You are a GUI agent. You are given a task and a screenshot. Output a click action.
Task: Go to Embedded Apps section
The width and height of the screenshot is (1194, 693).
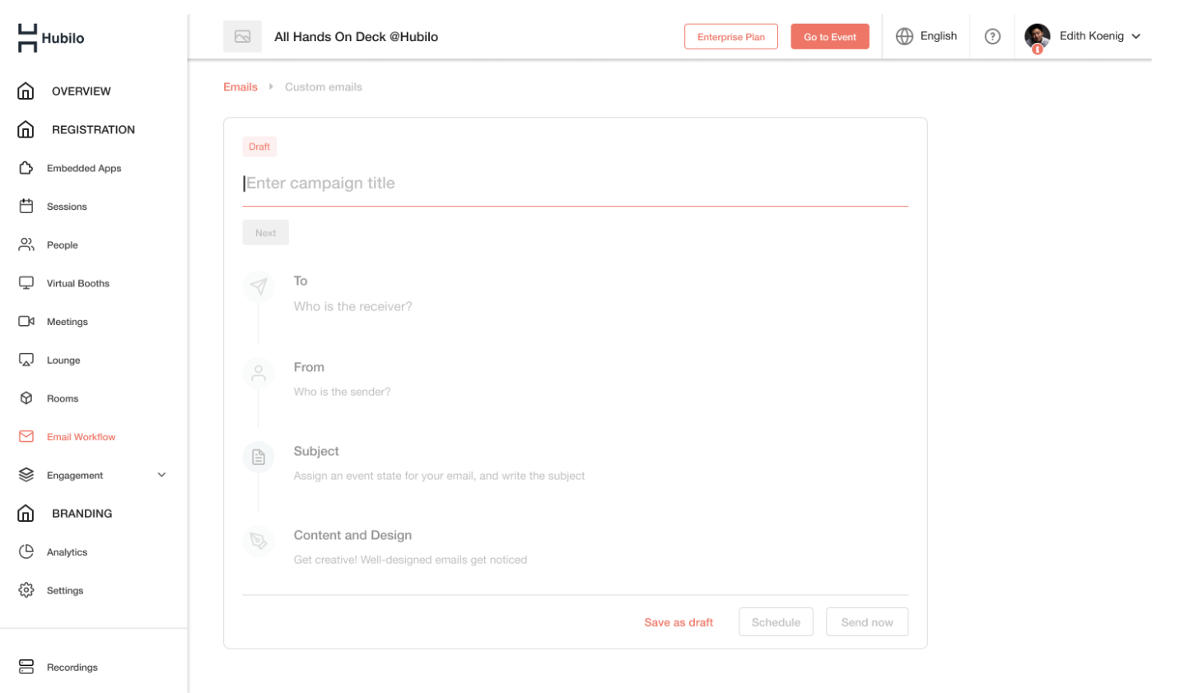84,168
